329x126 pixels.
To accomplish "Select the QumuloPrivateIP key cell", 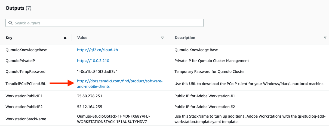I will tap(20, 61).
